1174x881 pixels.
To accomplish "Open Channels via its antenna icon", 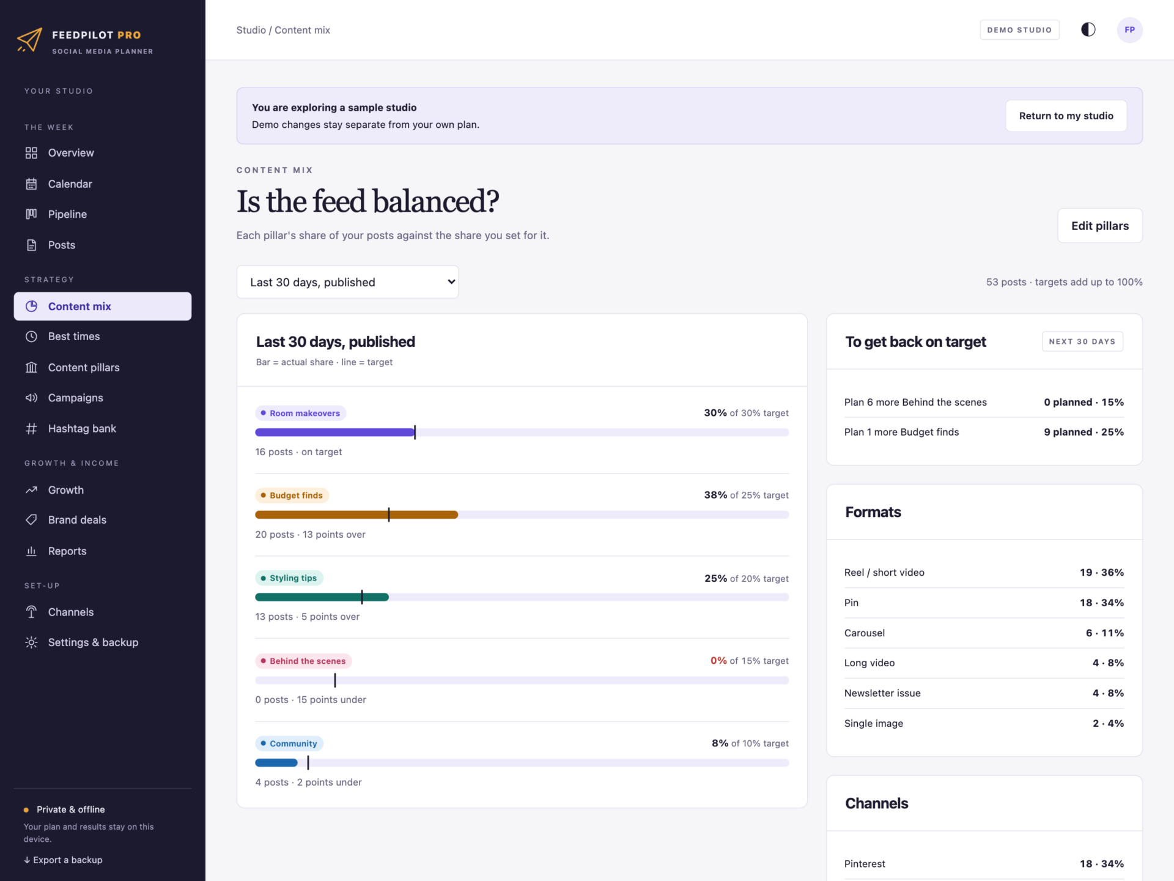I will click(31, 612).
